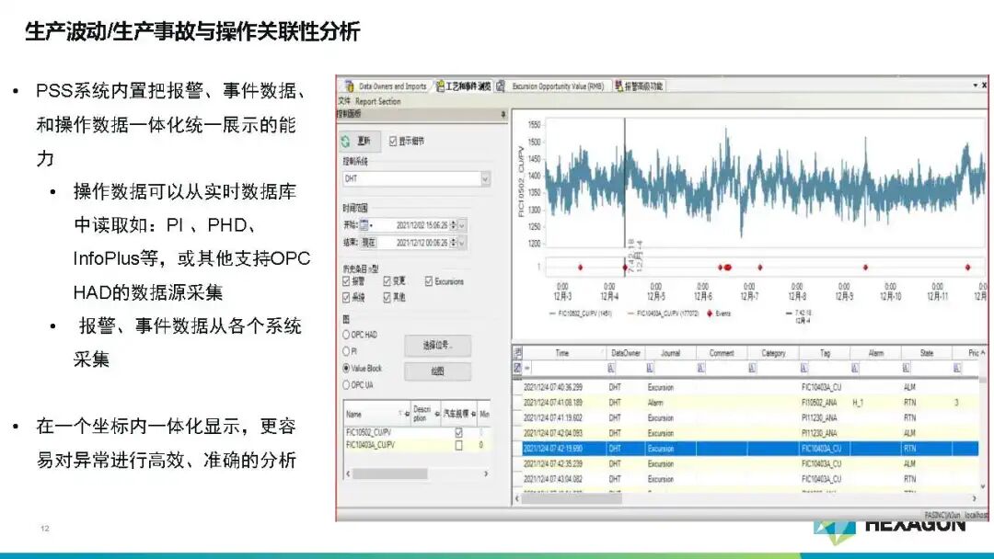994x559 pixels.
Task: Click filter icon in the Journal column
Action: (650, 368)
